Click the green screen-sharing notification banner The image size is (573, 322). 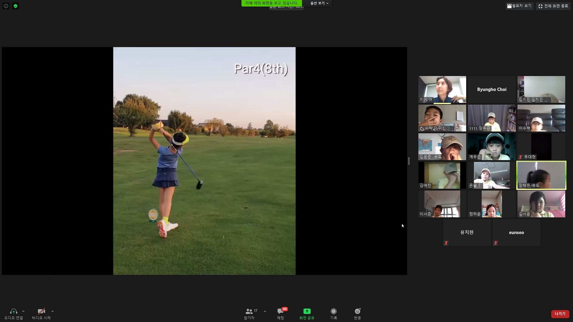tap(271, 3)
